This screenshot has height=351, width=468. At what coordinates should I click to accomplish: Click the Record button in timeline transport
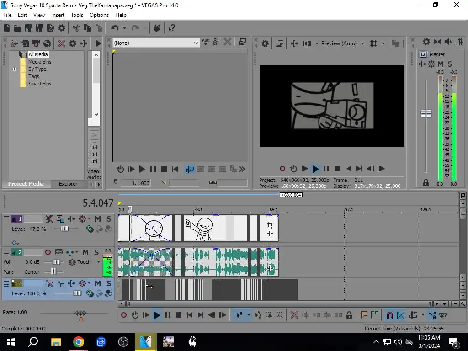[124, 315]
